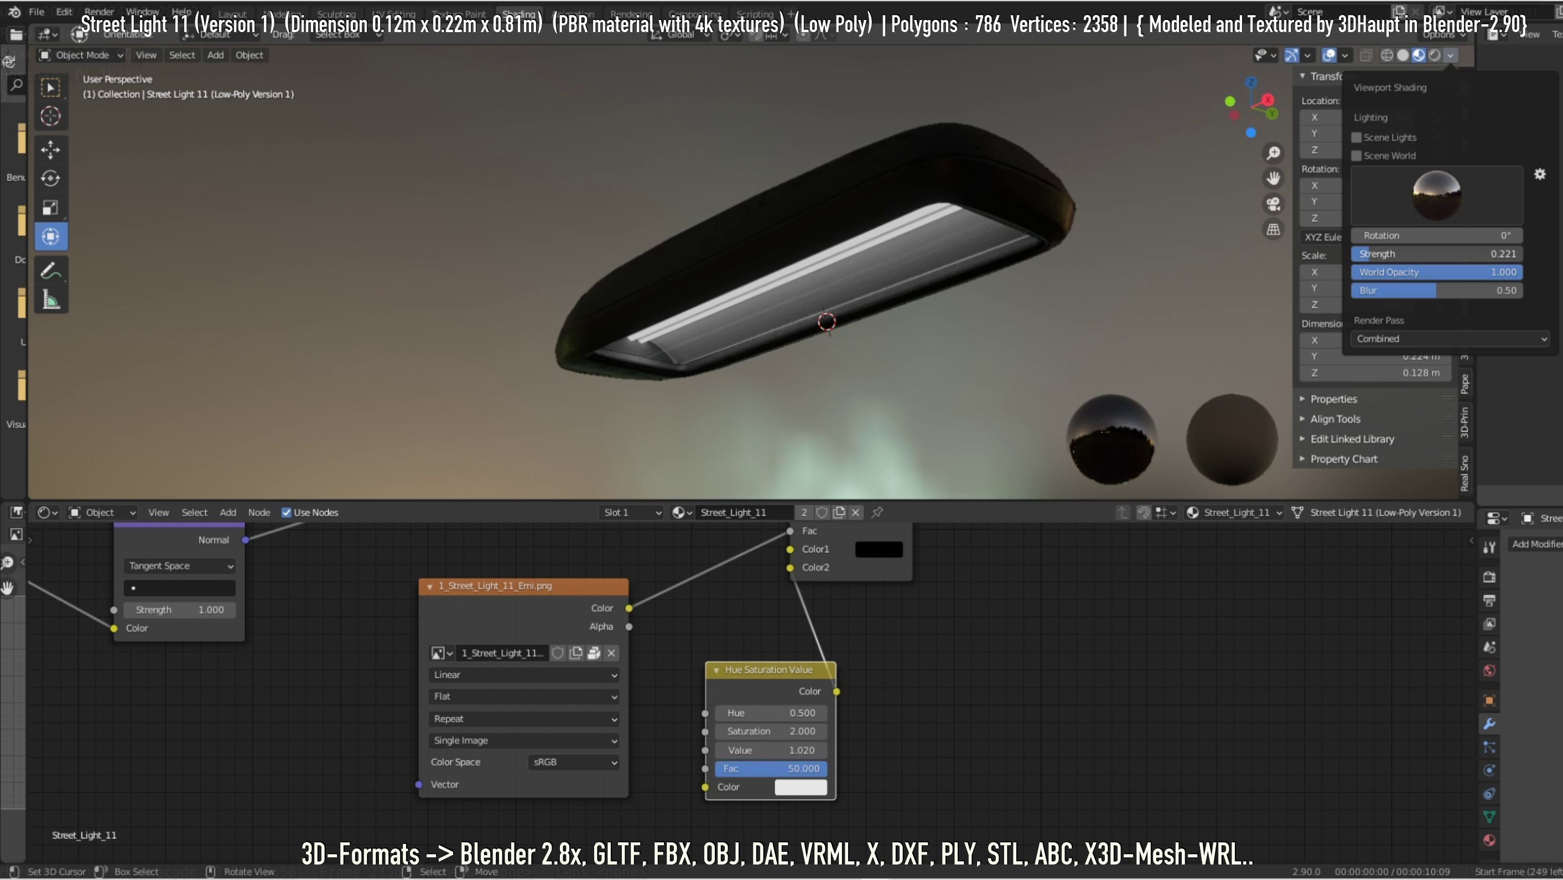Viewport: 1563px width, 880px height.
Task: Open the Material properties sphere tab
Action: click(1489, 841)
